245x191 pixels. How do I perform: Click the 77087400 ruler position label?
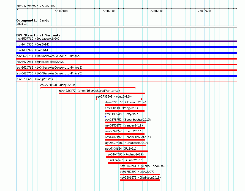point(204,11)
